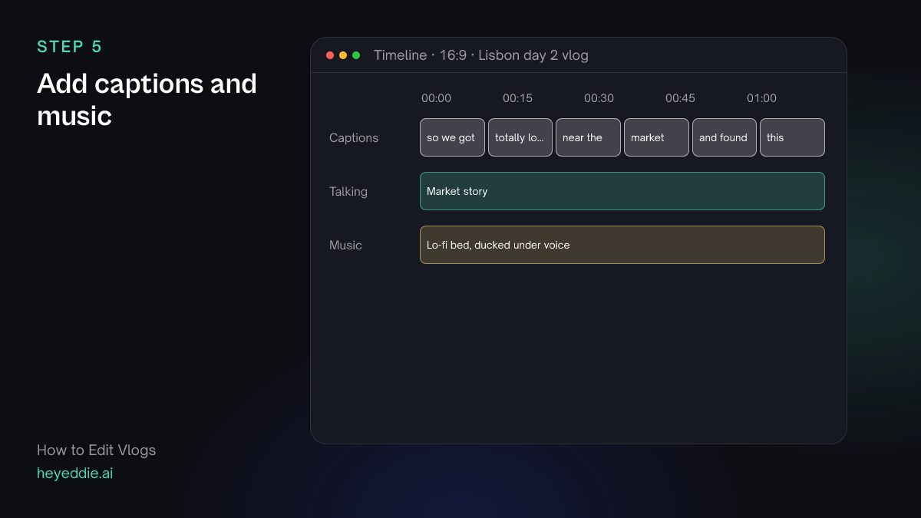
Task: Jump to 01:00 on the timeline ruler
Action: [x=761, y=98]
